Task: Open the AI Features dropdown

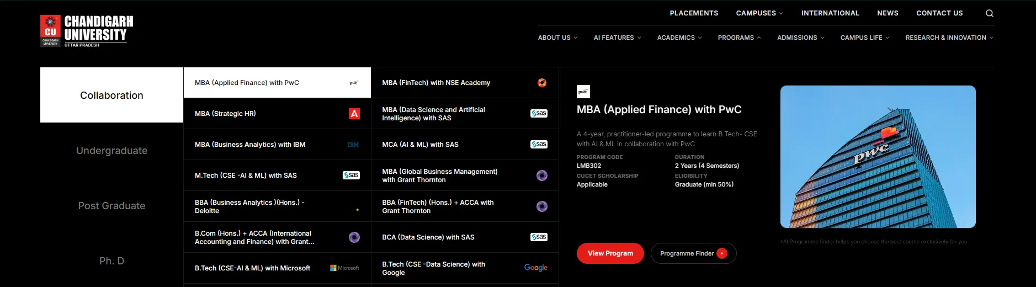Action: point(617,38)
